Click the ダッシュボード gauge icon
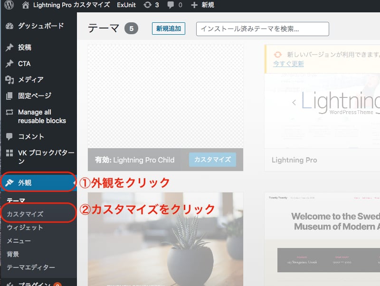The image size is (380, 286). pyautogui.click(x=9, y=26)
